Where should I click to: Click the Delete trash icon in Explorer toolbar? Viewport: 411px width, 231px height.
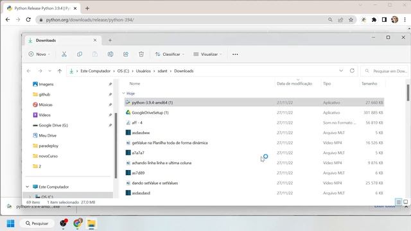point(141,54)
